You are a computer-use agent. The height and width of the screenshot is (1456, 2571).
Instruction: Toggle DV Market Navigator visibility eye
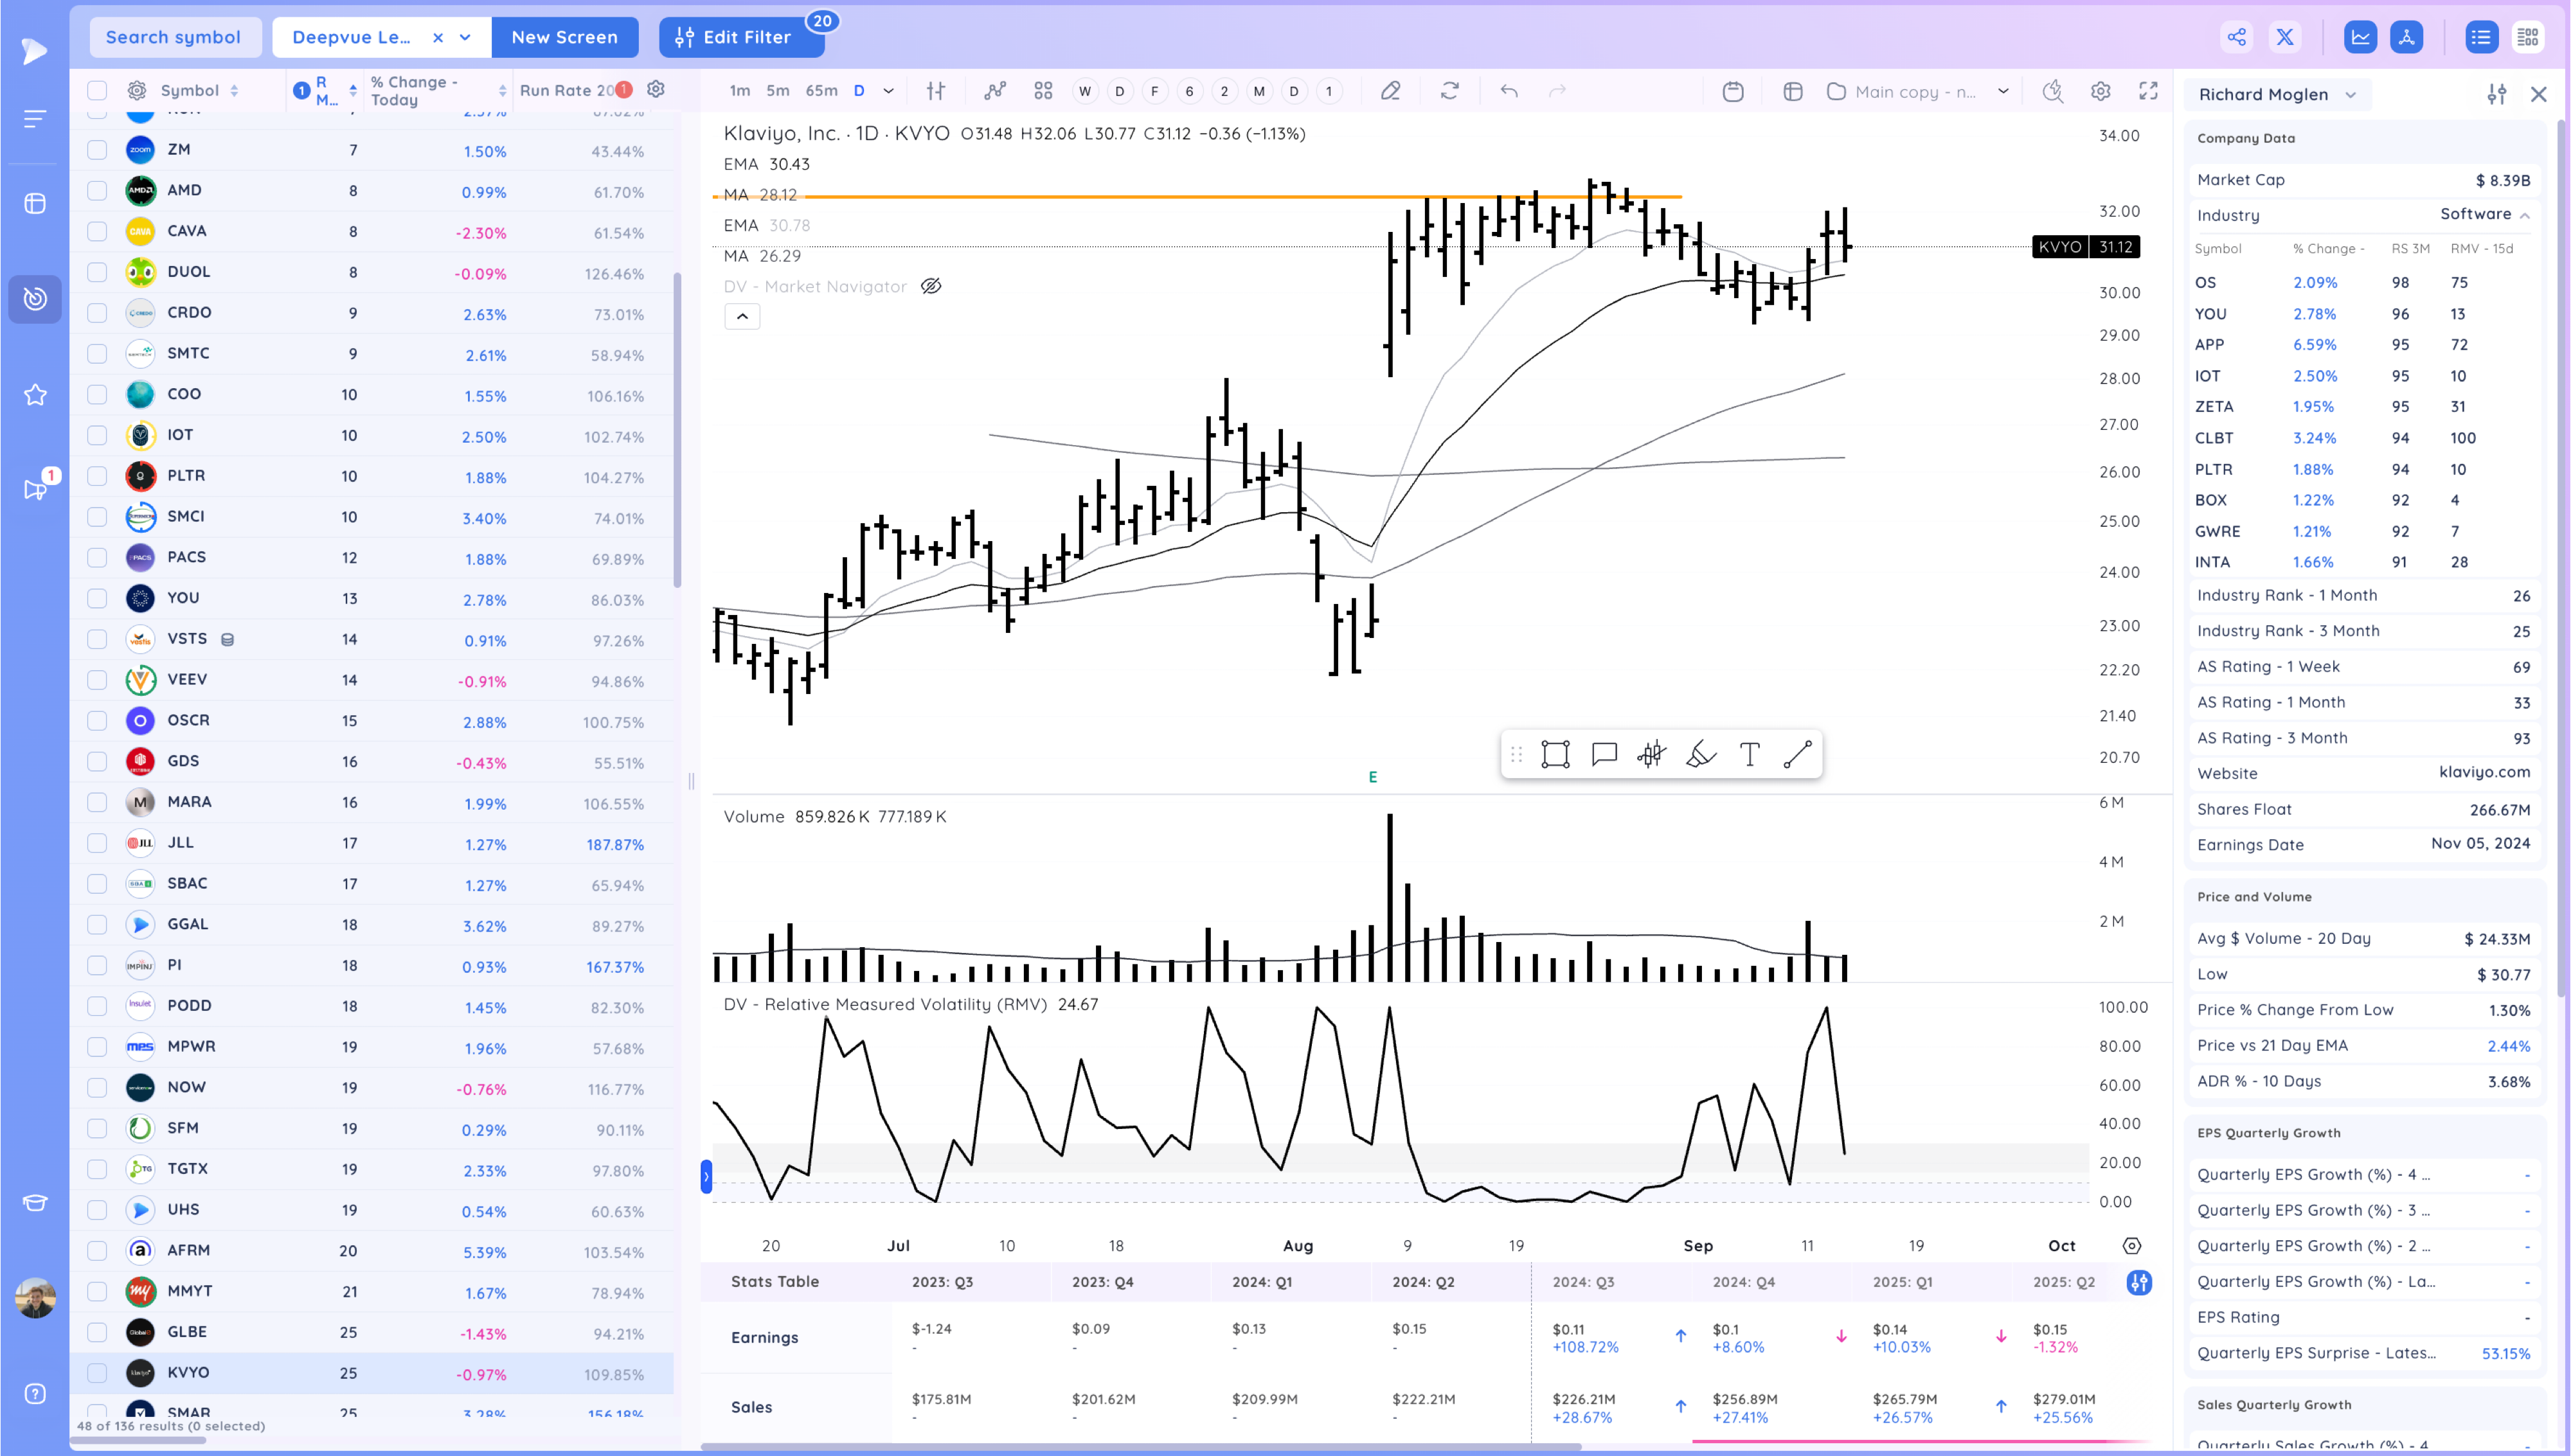coord(930,286)
